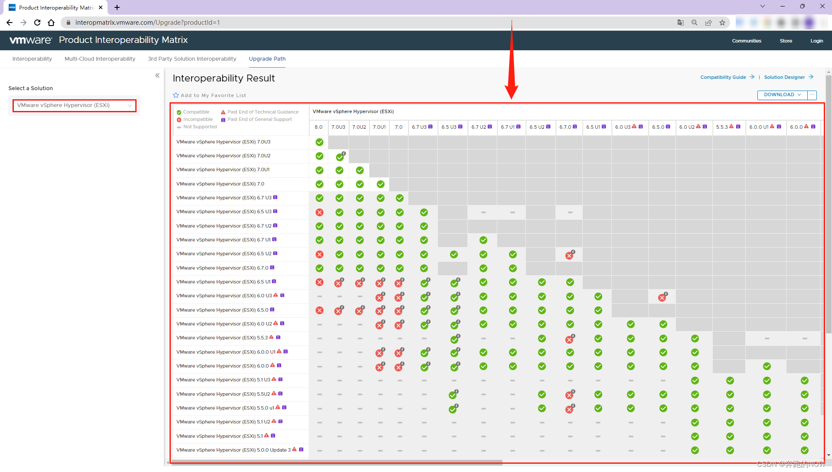Viewport: 832px width, 472px height.
Task: Reload the current browser page
Action: pyautogui.click(x=37, y=23)
